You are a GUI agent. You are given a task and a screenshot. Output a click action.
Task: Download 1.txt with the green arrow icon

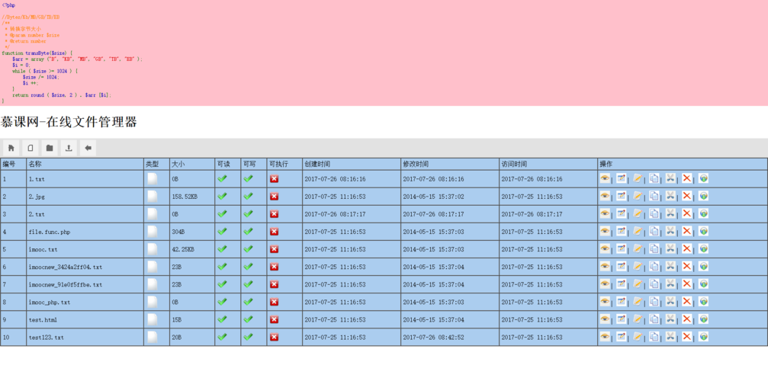pos(703,178)
